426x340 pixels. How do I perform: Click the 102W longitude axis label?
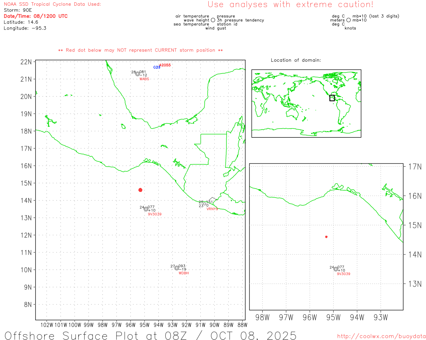(47, 325)
